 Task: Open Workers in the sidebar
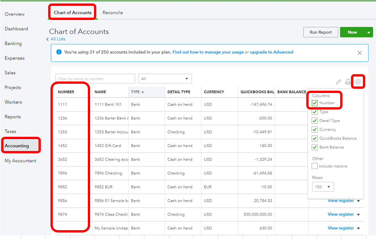coord(13,102)
